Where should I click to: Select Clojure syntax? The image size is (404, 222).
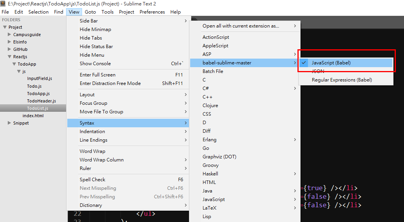pyautogui.click(x=245, y=106)
